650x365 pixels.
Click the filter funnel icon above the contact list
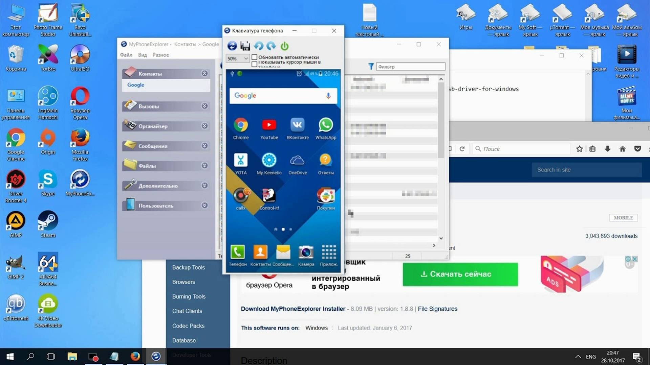[371, 67]
